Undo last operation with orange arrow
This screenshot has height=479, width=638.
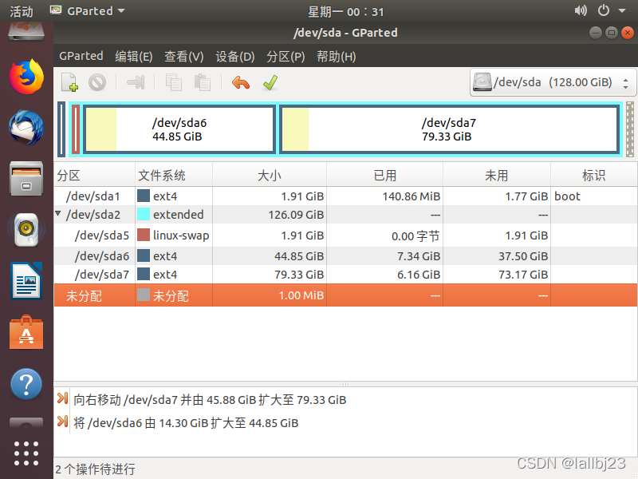241,82
